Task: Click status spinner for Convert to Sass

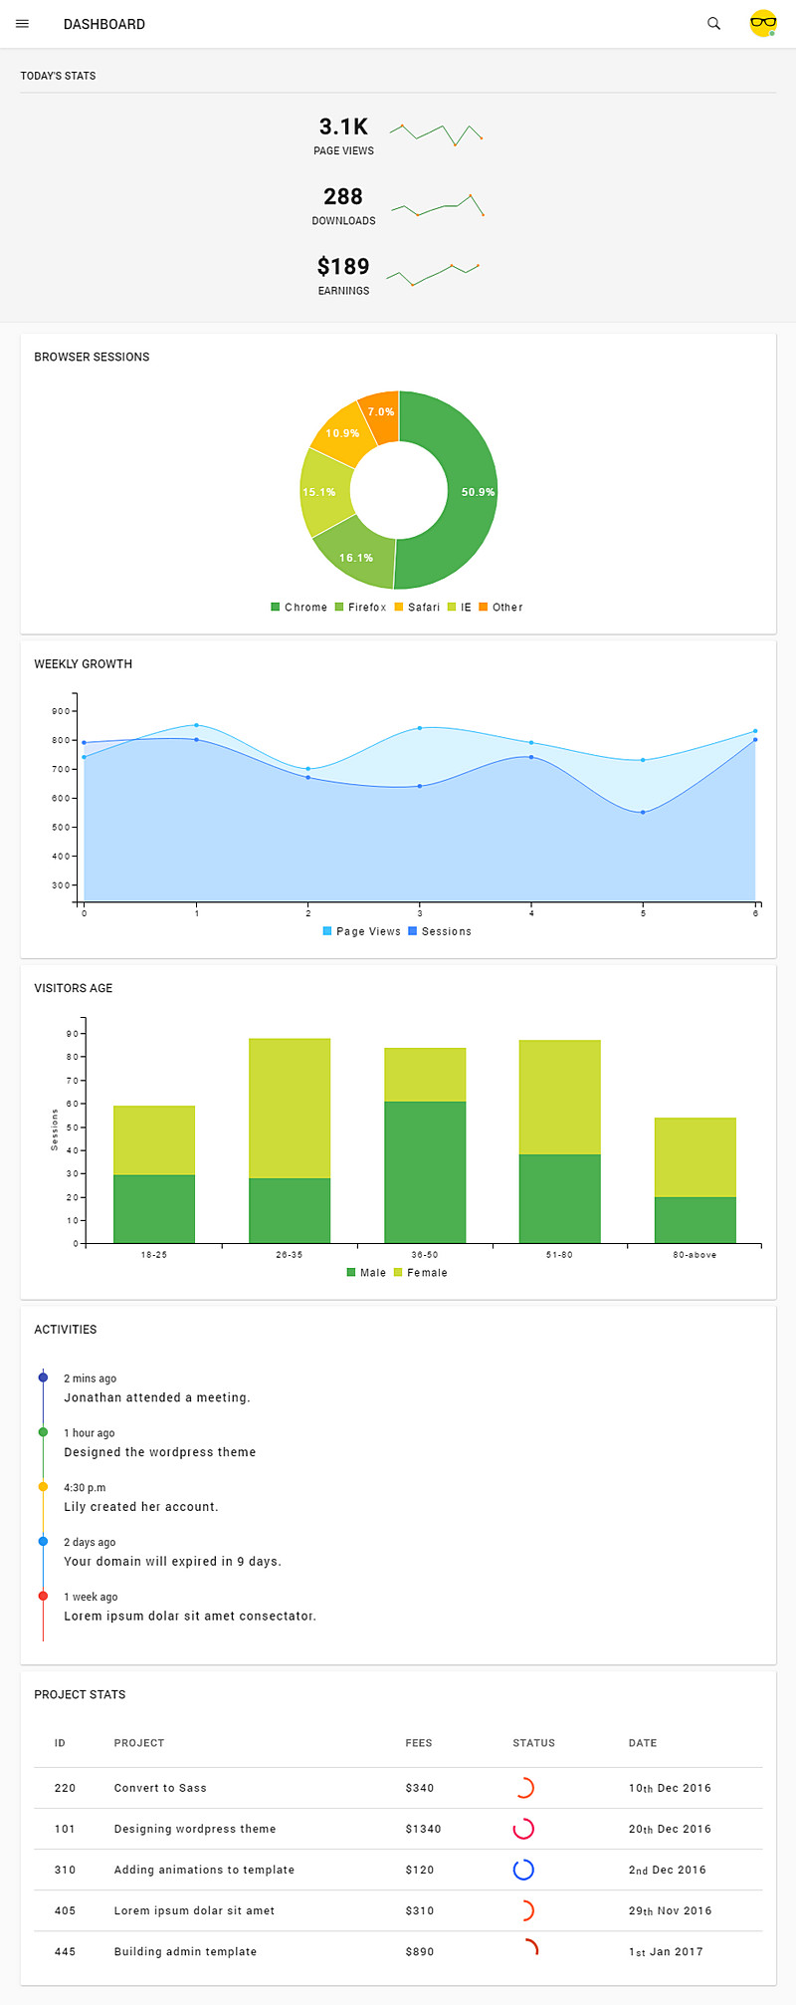Action: (x=523, y=1788)
